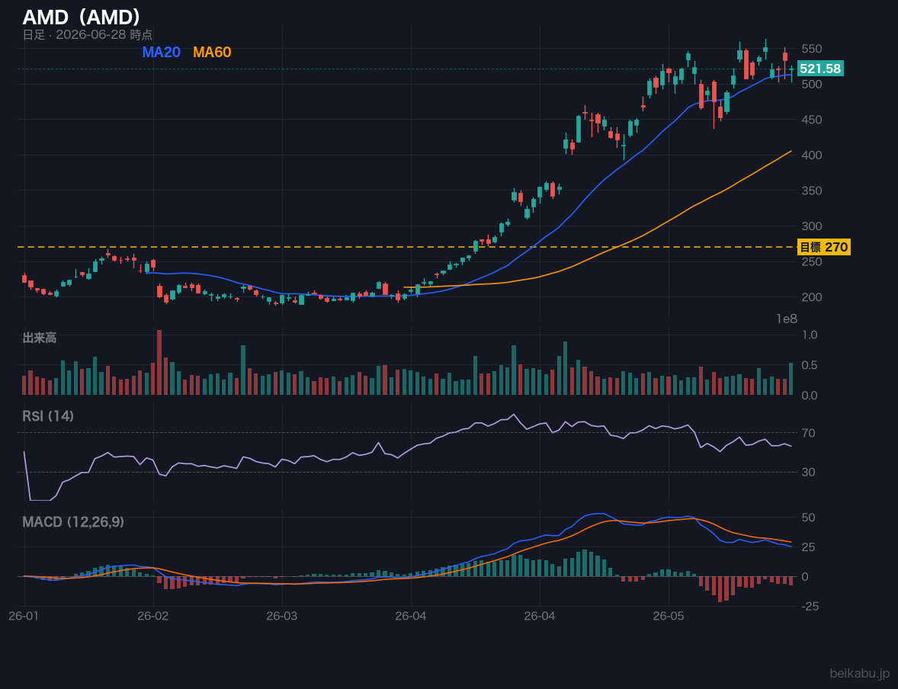Click the 350 price axis label
The width and height of the screenshot is (898, 689).
click(x=812, y=191)
